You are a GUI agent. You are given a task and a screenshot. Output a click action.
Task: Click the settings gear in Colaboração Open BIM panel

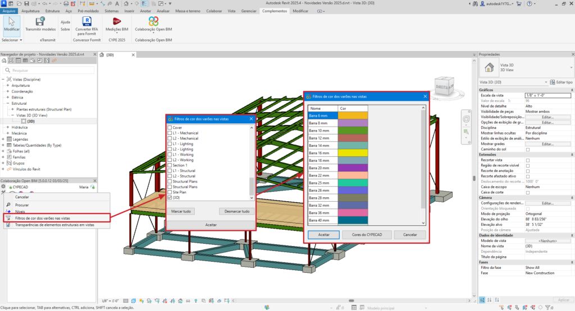point(3,187)
